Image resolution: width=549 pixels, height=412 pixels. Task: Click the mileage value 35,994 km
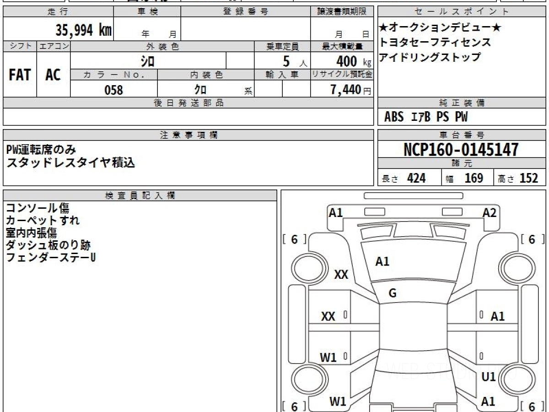(84, 30)
